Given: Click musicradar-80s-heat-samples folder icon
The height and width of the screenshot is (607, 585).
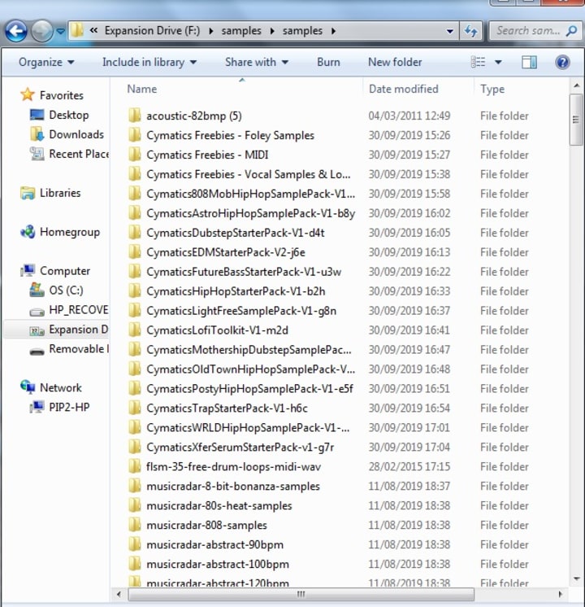Looking at the screenshot, I should pyautogui.click(x=135, y=505).
